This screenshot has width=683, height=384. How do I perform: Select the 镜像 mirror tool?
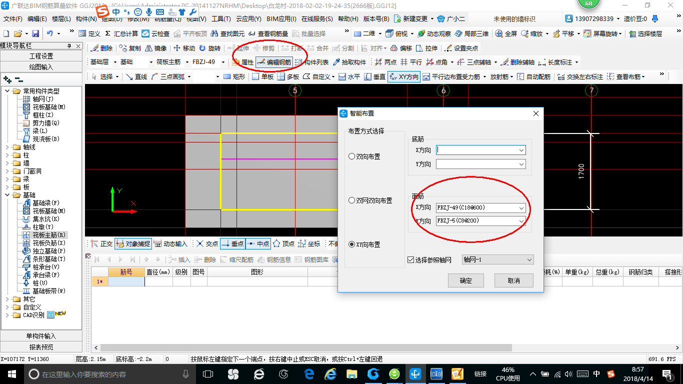pos(155,48)
